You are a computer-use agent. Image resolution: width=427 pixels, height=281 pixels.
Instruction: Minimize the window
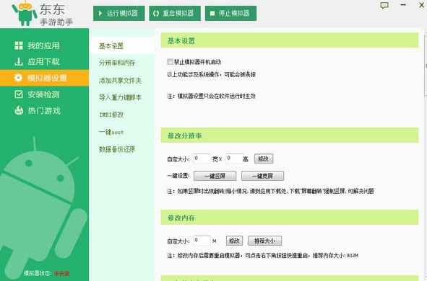[403, 5]
